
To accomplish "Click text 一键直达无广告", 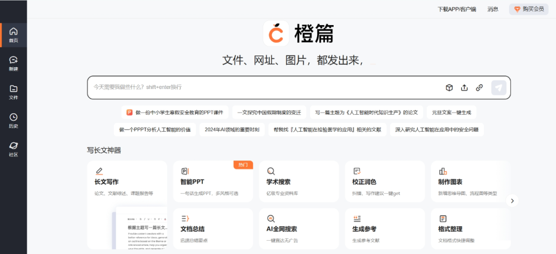I will tap(282, 241).
